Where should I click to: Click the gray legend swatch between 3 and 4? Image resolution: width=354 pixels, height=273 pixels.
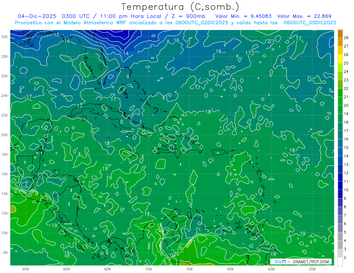[340, 245]
